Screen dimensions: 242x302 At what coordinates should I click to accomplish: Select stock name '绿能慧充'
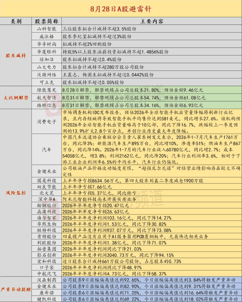[x=46, y=90]
